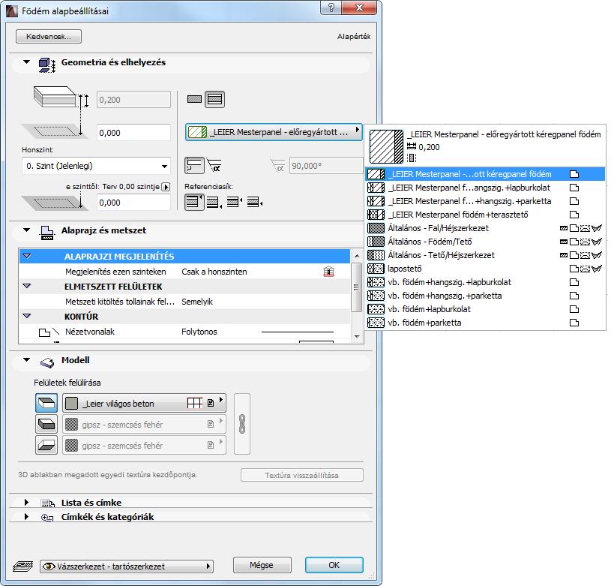
Task: Select vb. födém+hangszig.+lapburkolat composite
Action: [x=485, y=282]
